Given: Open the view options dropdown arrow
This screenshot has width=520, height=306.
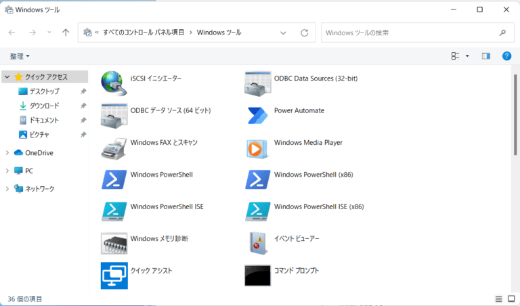Looking at the screenshot, I should (467, 56).
